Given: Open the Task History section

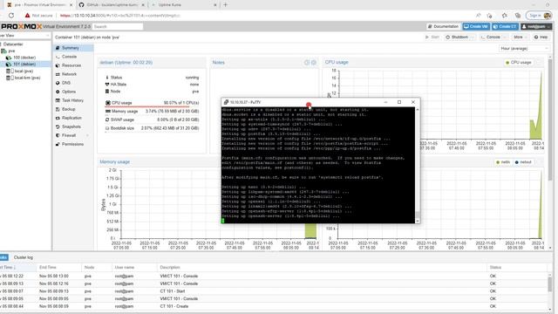Looking at the screenshot, I should [73, 100].
